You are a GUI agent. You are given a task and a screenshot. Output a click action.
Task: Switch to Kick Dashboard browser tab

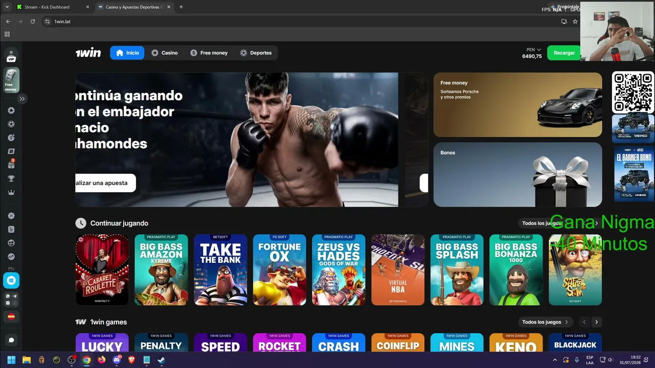tap(53, 7)
